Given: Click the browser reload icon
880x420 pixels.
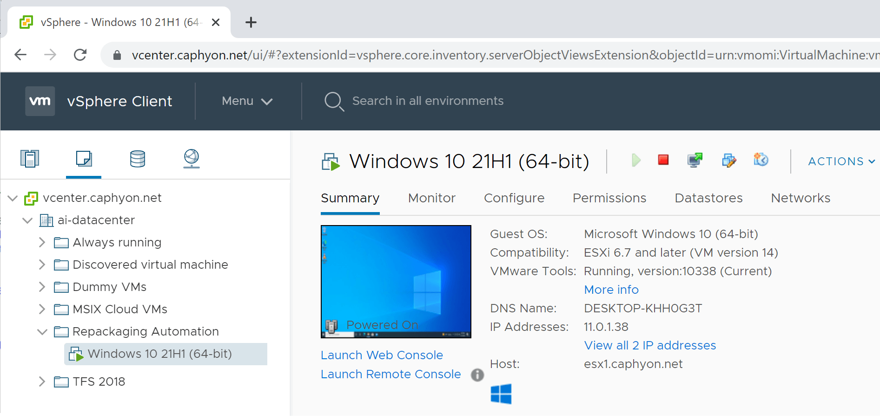Looking at the screenshot, I should pos(80,55).
